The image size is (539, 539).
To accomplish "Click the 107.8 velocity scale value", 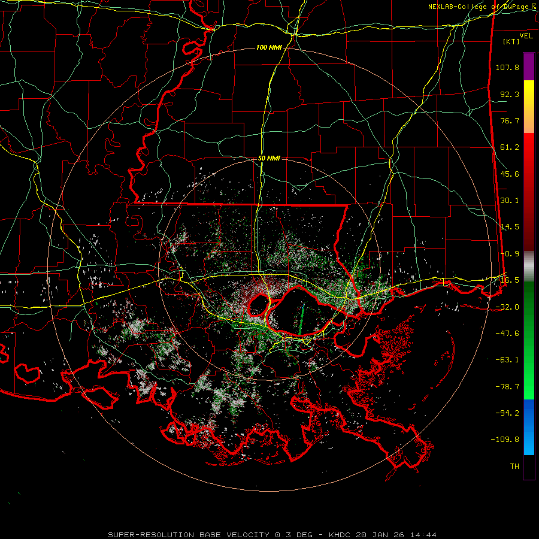I will pos(507,67).
